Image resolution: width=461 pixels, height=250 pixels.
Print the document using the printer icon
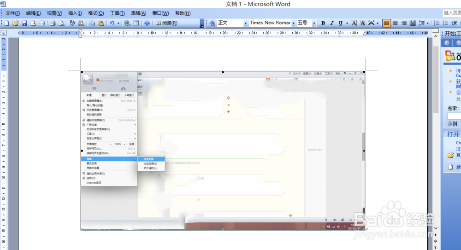pos(53,23)
